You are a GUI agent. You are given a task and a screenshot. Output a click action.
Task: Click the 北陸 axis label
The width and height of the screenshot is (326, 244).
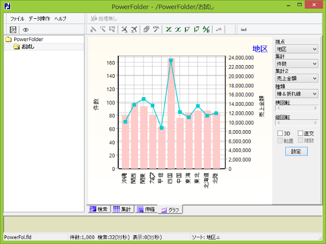point(215,178)
